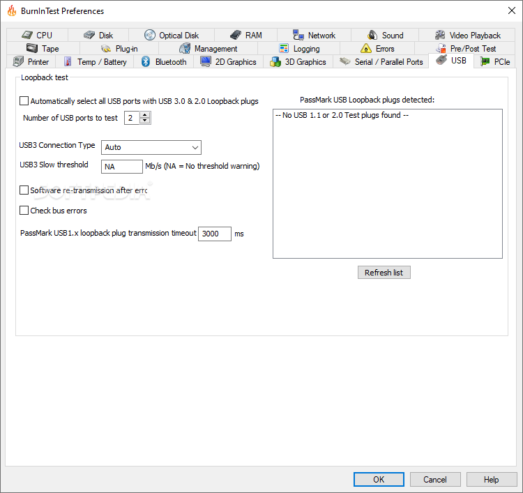The height and width of the screenshot is (493, 523).
Task: Click the Video Playback camera icon
Action: pos(440,35)
